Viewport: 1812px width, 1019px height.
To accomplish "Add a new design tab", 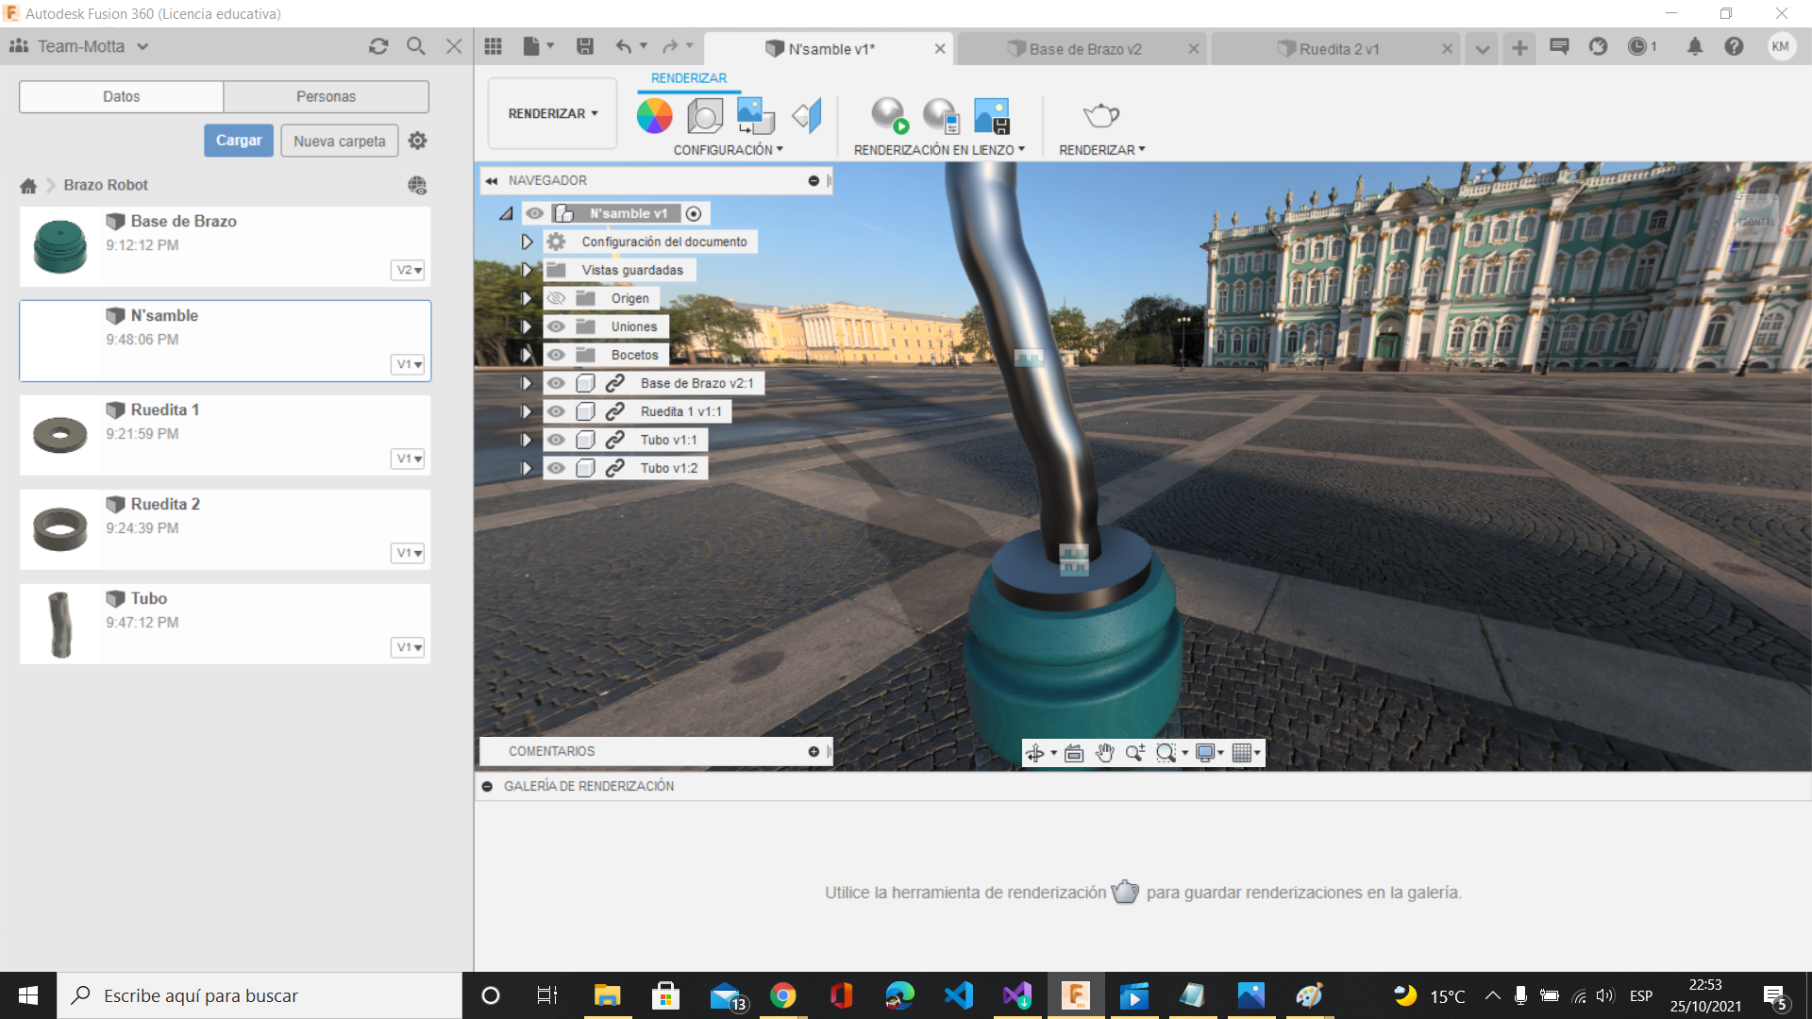I will [1519, 48].
